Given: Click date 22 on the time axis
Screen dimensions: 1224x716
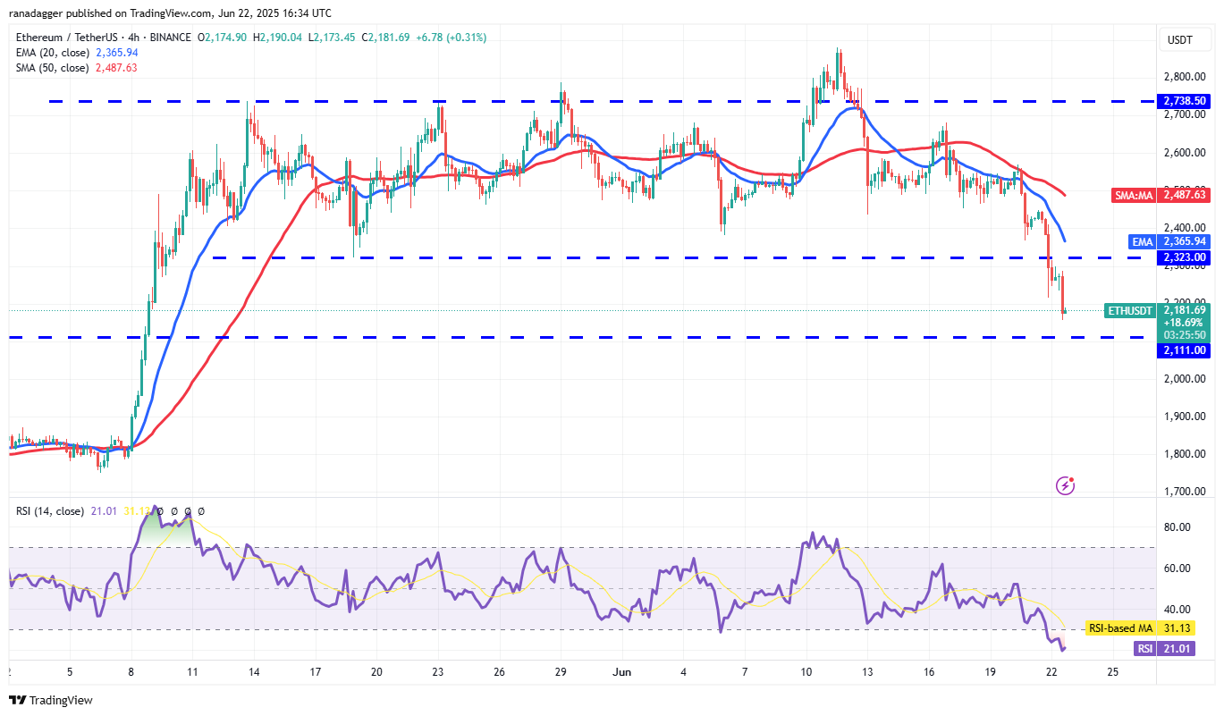Looking at the screenshot, I should point(1051,671).
